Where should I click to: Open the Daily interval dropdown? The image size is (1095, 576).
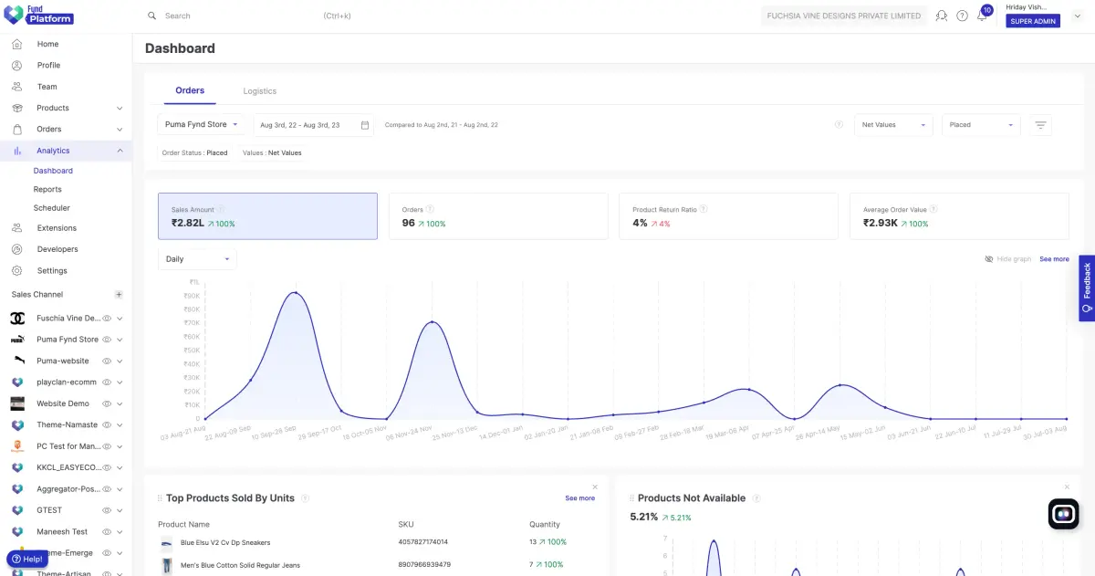[x=197, y=259]
